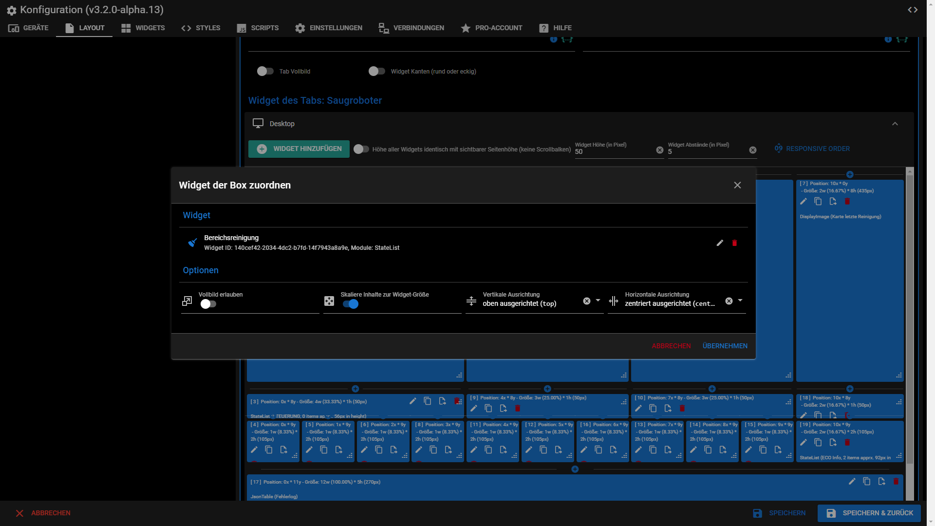Screen dimensions: 935x526
Task: Click SPEICHERN & ZURÜCK
Action: 869,513
